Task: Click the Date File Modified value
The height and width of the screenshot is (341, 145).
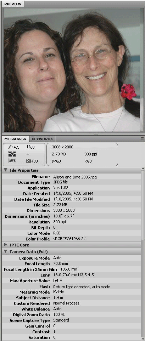Action: pyautogui.click(x=73, y=199)
